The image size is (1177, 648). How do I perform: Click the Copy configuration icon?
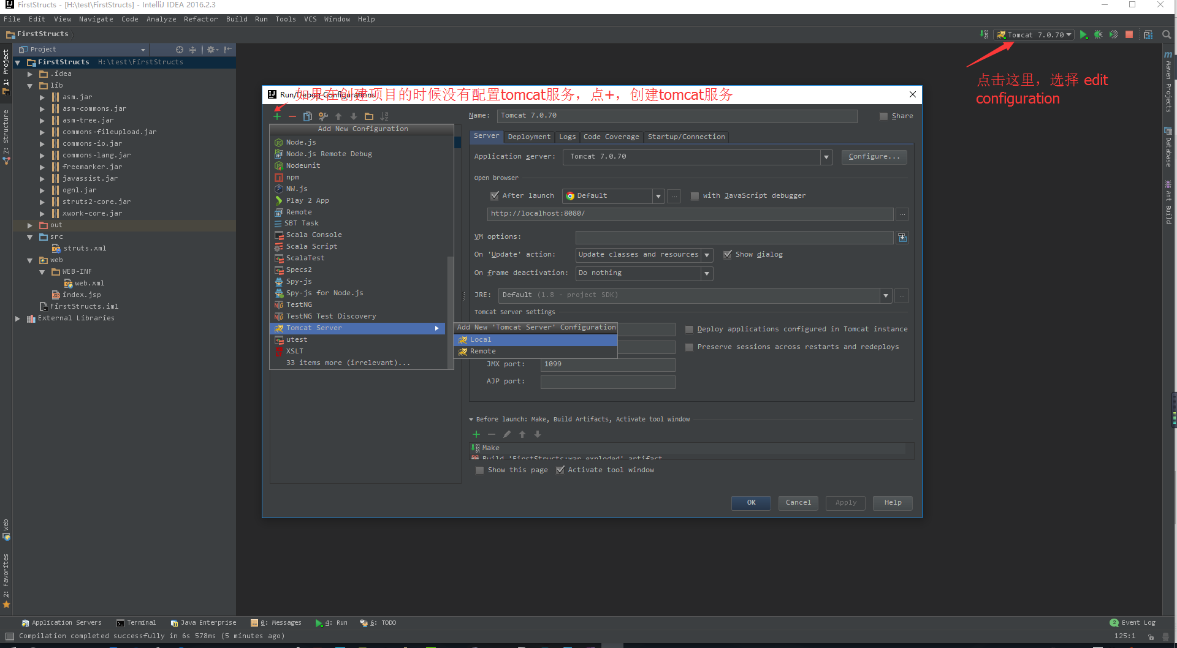click(x=308, y=116)
